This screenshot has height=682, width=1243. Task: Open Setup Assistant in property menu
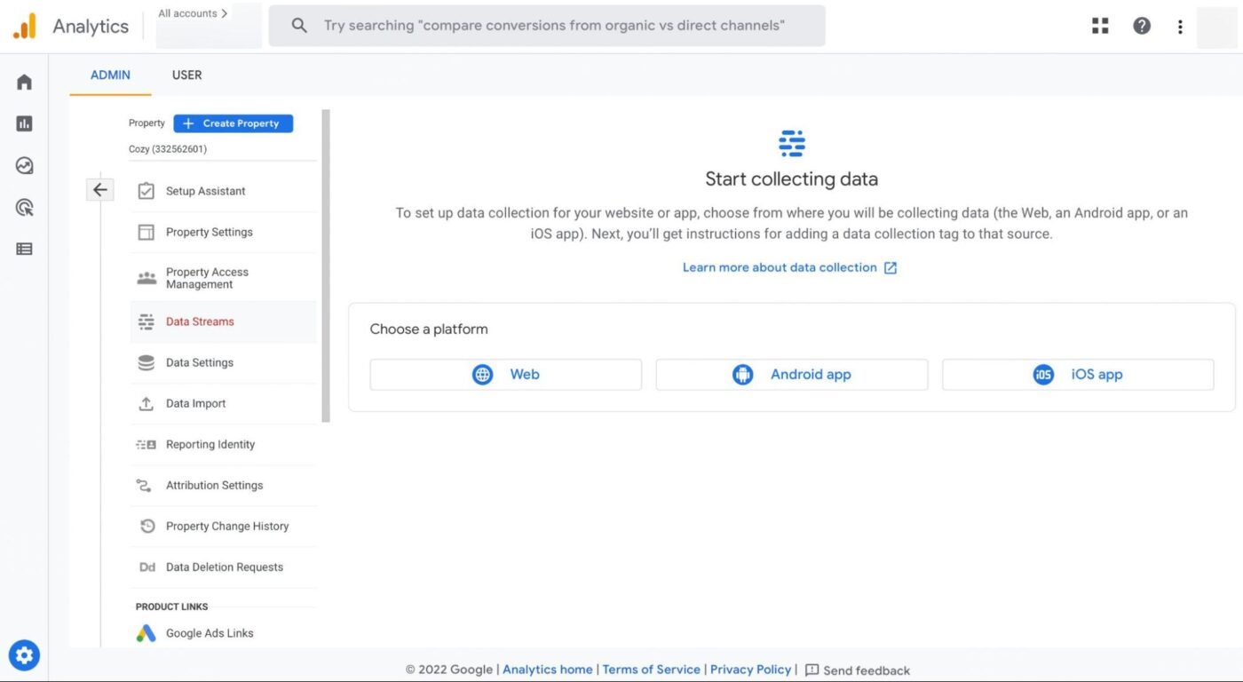(205, 191)
